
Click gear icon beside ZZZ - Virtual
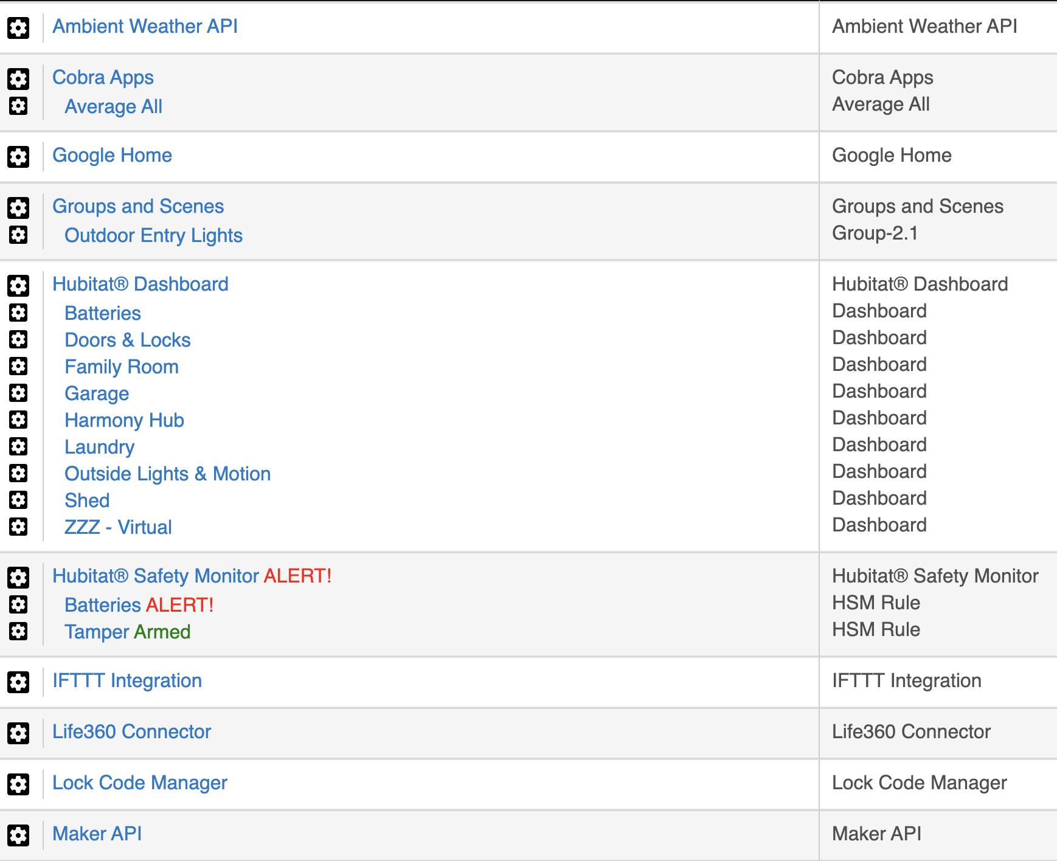18,527
